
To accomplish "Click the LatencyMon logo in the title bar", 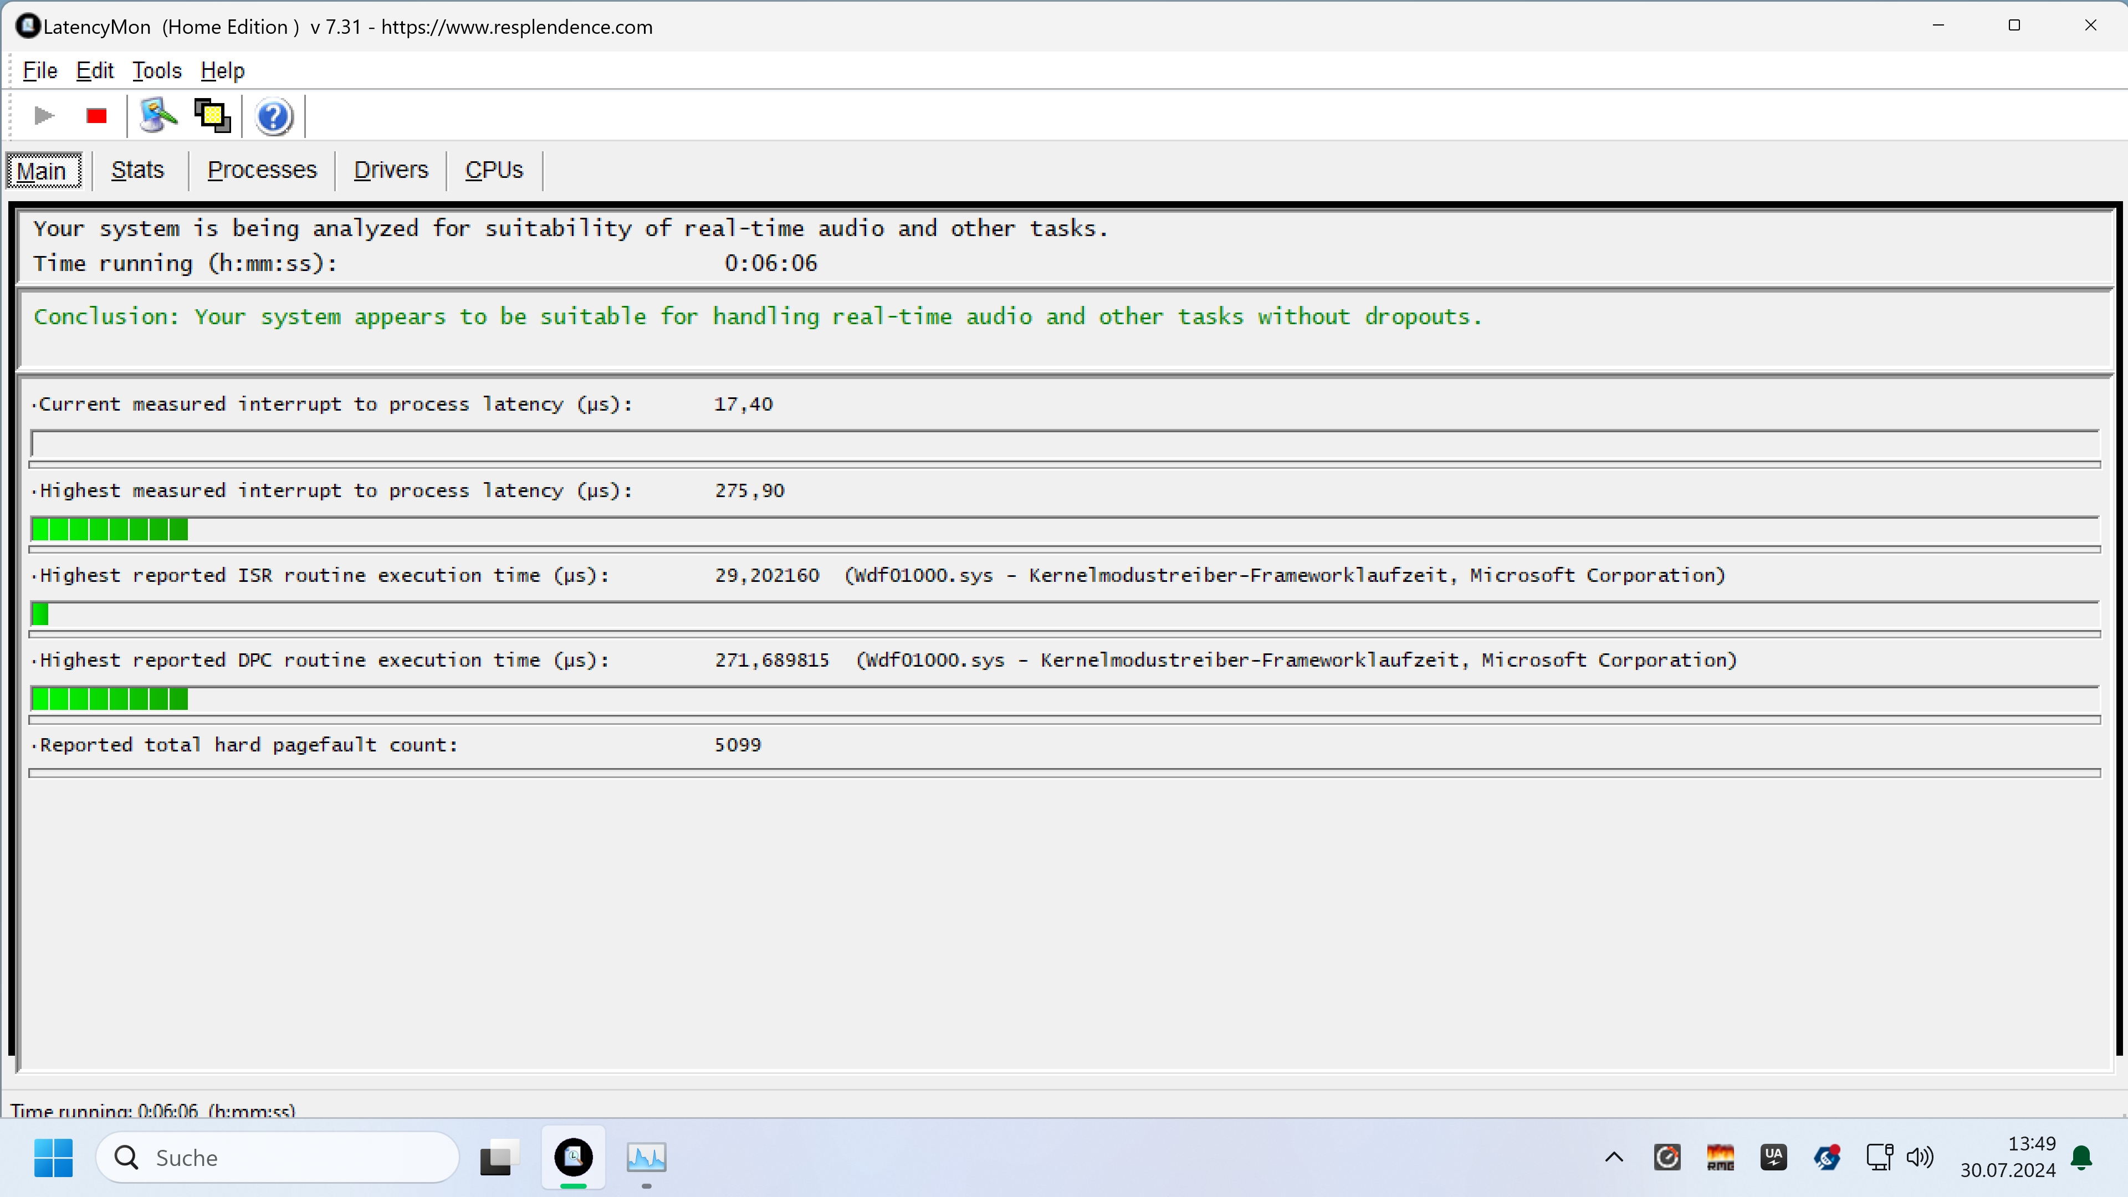I will (28, 27).
